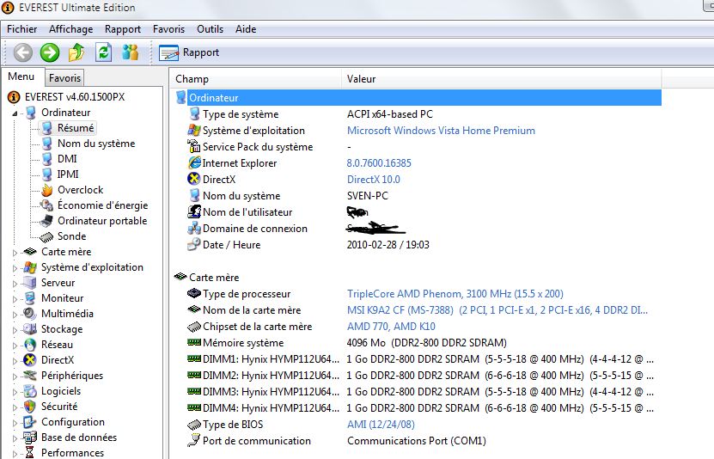Select the Résumé tree item
Image resolution: width=714 pixels, height=459 pixels.
pyautogui.click(x=75, y=128)
